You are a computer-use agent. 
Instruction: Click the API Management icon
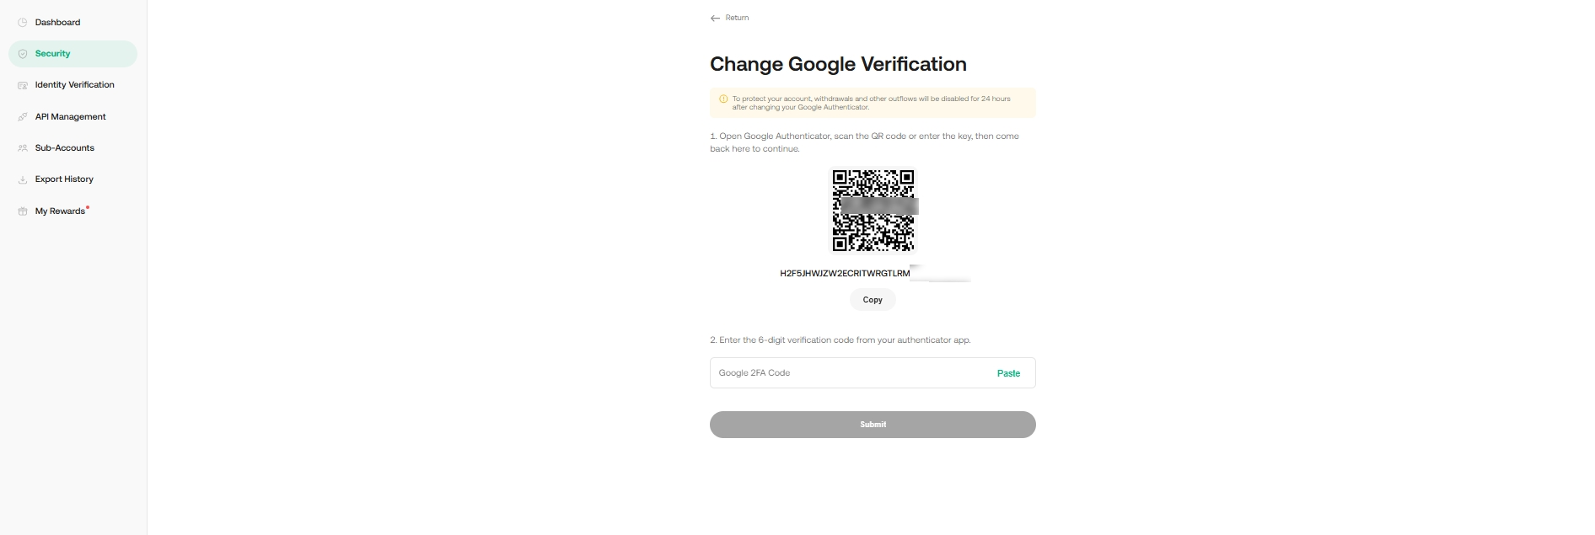pyautogui.click(x=23, y=117)
